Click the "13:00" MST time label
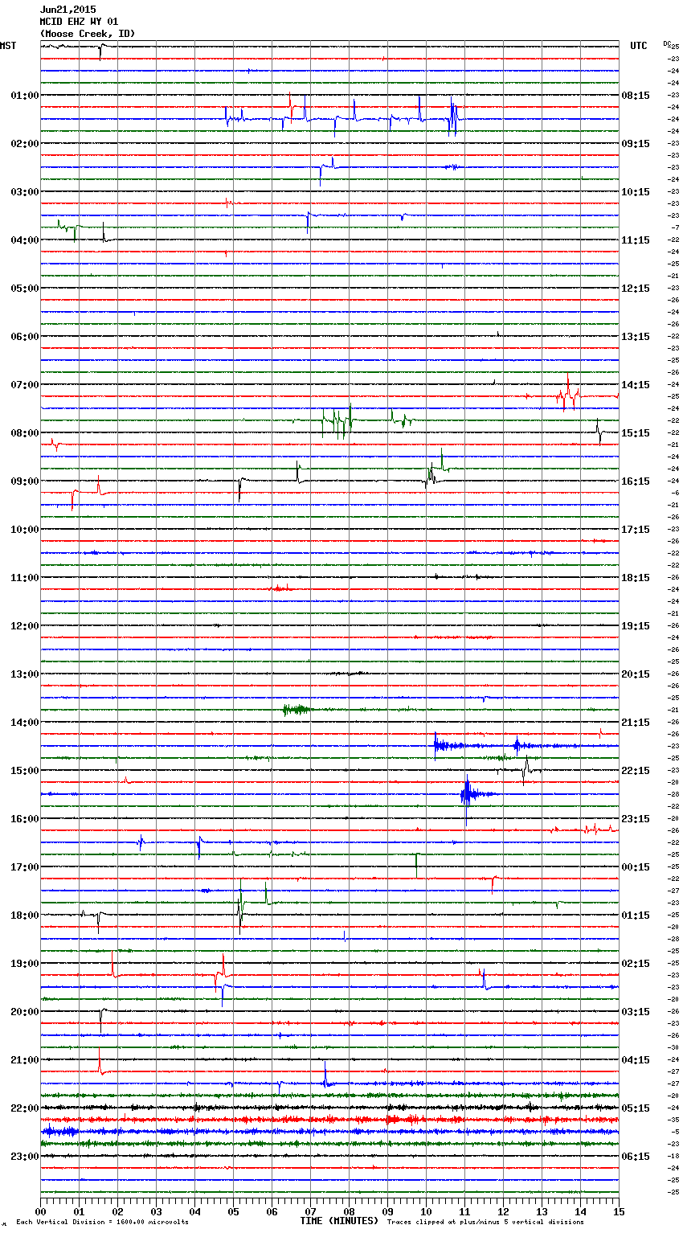Image resolution: width=683 pixels, height=1233 pixels. [x=25, y=674]
